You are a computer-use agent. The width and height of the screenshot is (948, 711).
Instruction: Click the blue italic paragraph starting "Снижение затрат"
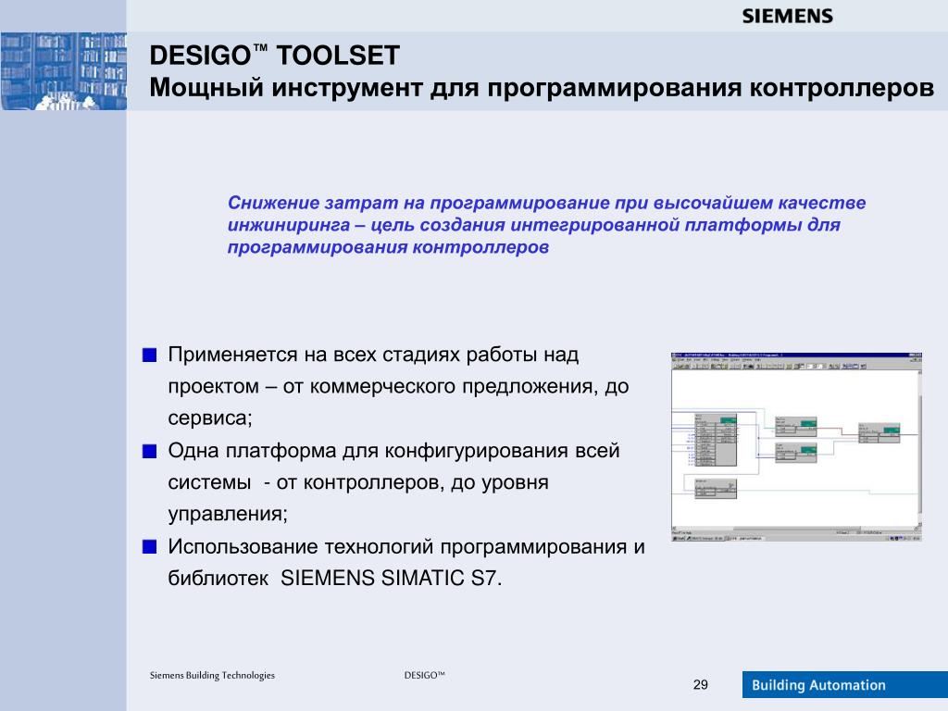546,225
